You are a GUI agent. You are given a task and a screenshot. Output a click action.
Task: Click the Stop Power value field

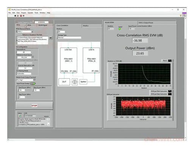click(x=37, y=90)
